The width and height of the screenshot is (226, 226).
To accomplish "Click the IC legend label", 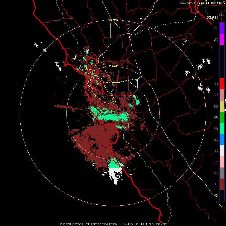I will tap(215, 162).
